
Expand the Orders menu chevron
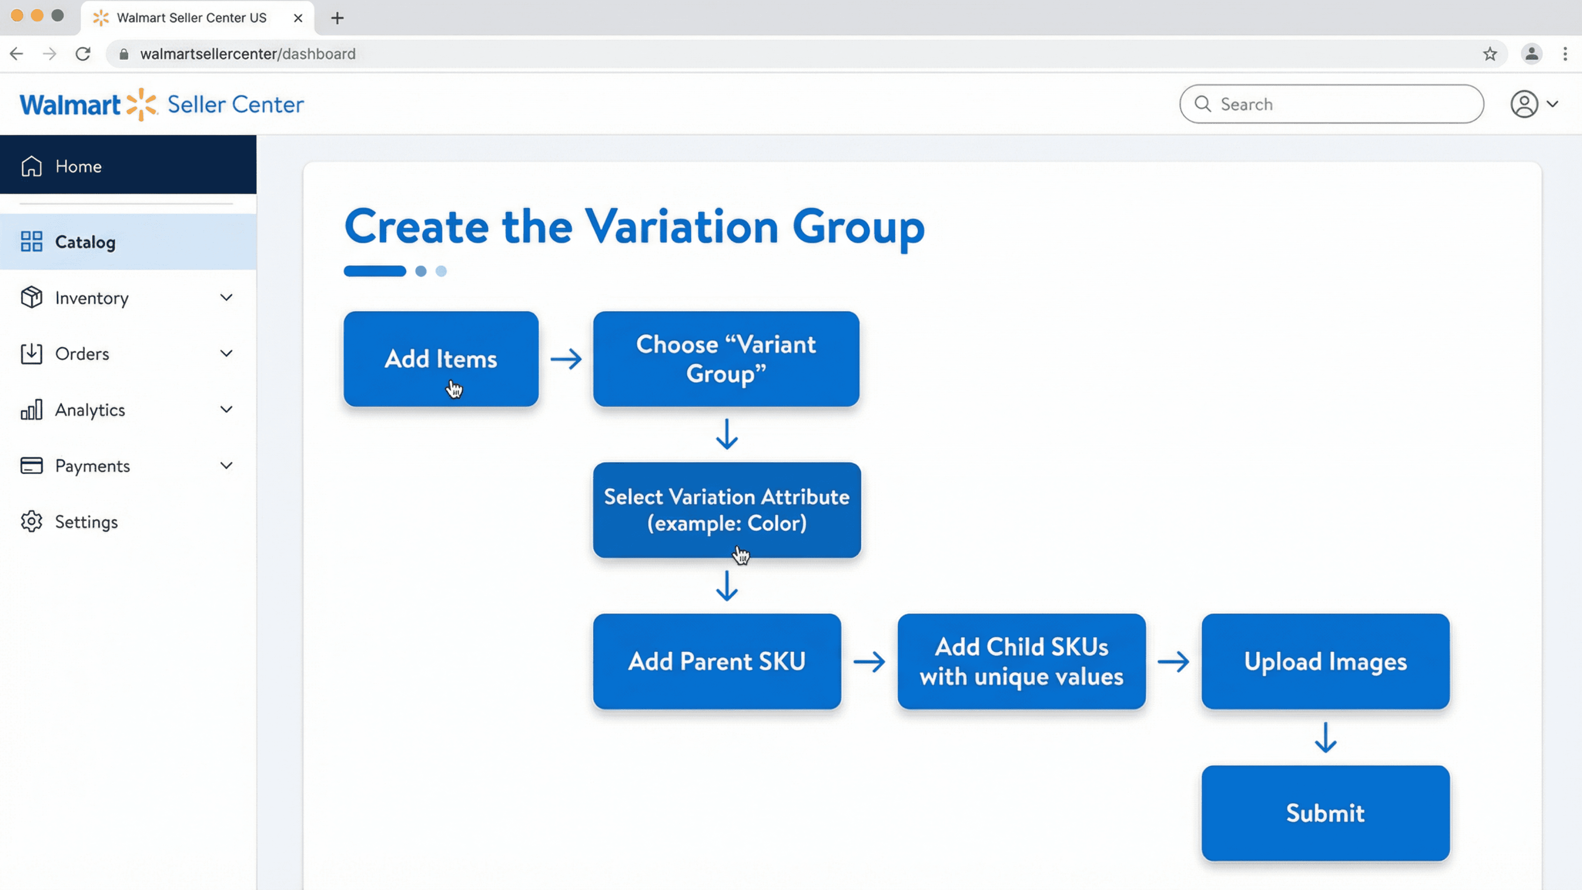[x=226, y=353]
